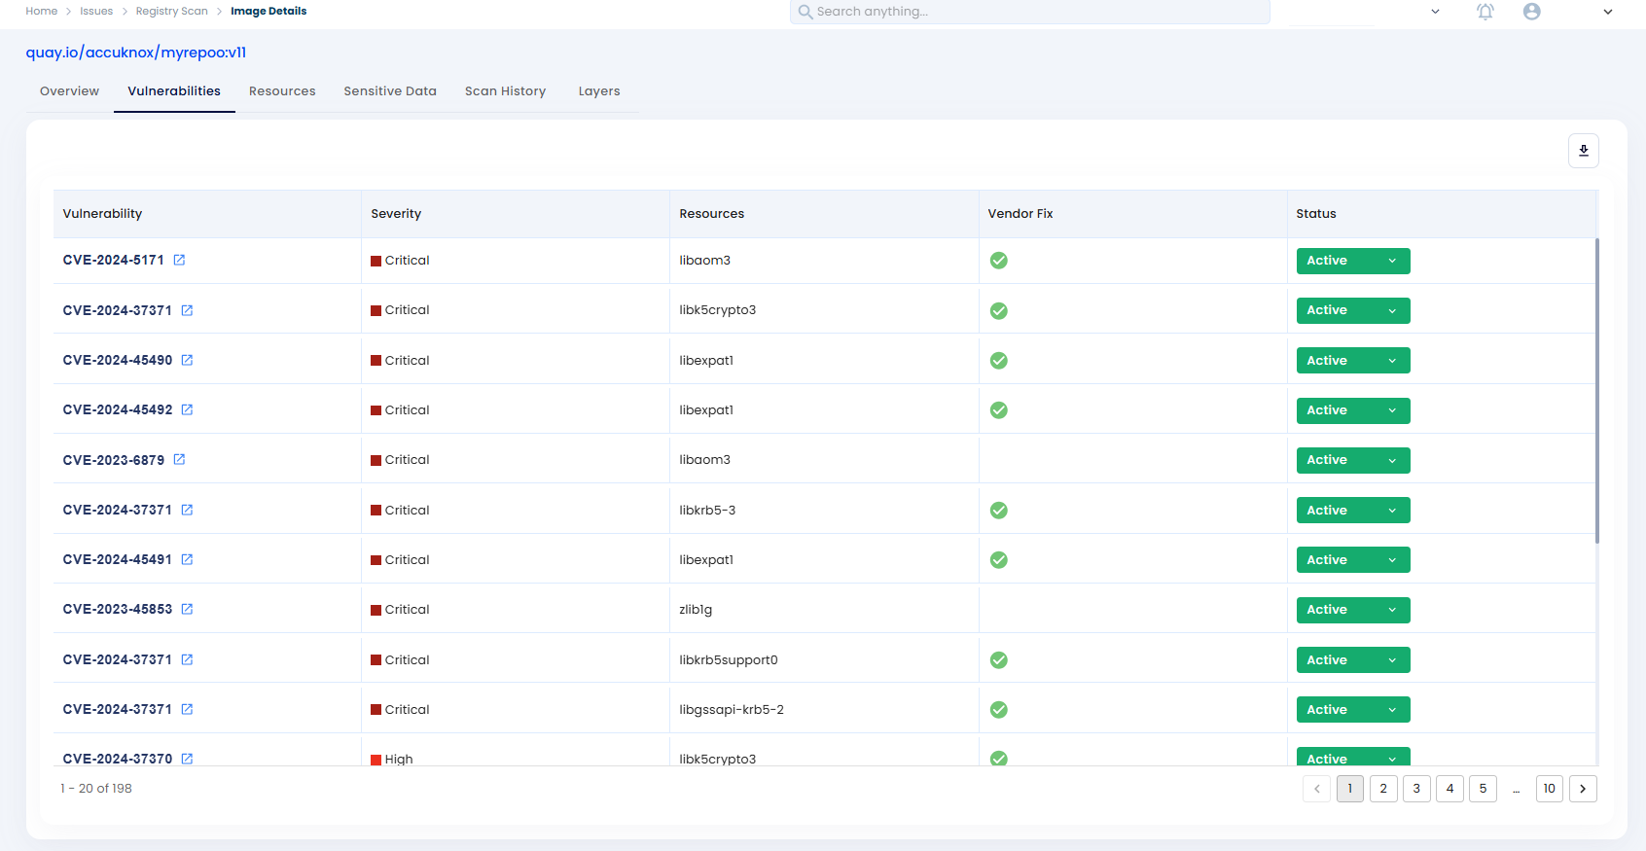Click the quay.io/accuknox/myrepoo:v11 image title

pyautogui.click(x=136, y=53)
